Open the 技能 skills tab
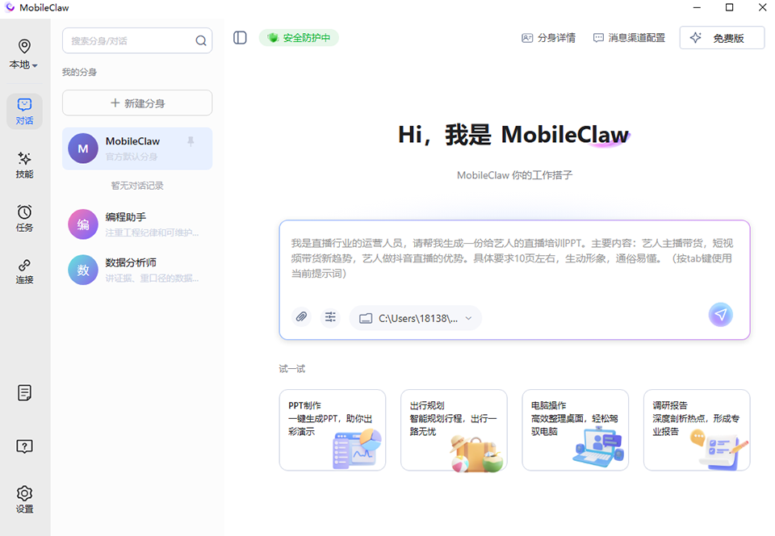The height and width of the screenshot is (536, 775). (x=24, y=165)
